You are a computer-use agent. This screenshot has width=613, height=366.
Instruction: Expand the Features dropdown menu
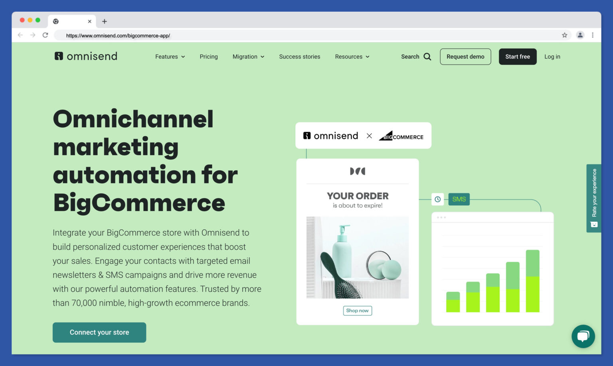pyautogui.click(x=170, y=57)
